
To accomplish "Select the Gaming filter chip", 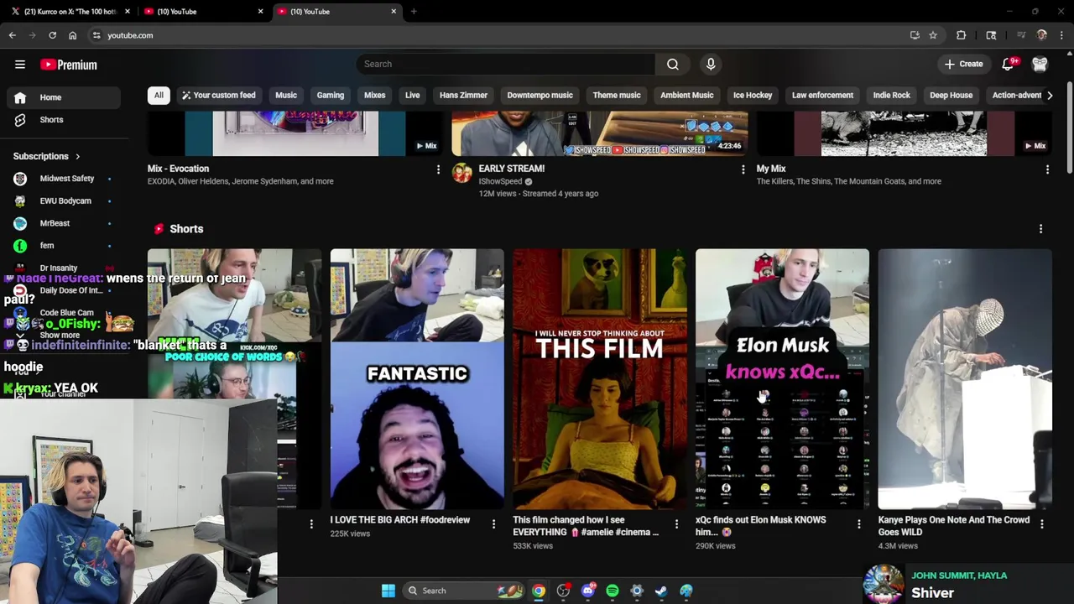I will [x=331, y=96].
